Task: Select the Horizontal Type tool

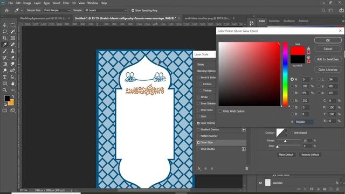Action: (5, 77)
